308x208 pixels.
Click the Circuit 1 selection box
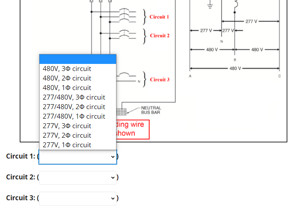point(77,156)
